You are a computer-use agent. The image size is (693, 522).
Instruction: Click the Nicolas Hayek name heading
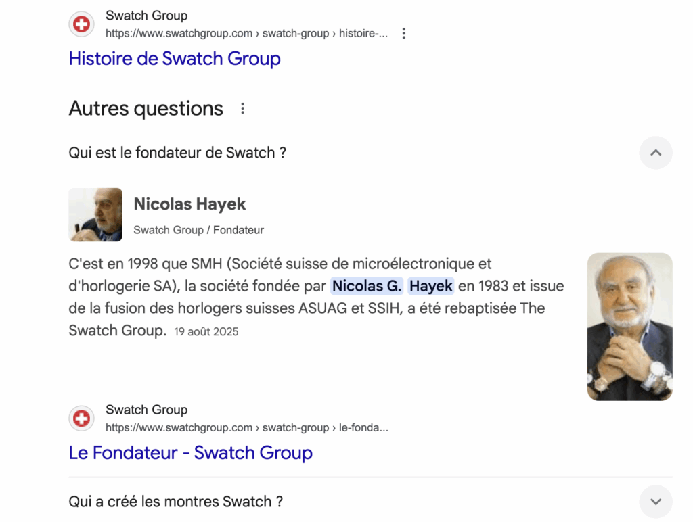tap(189, 204)
